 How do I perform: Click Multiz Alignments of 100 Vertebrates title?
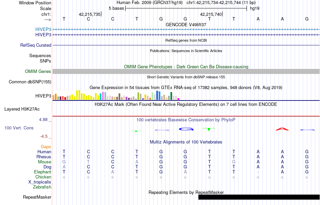186,142
